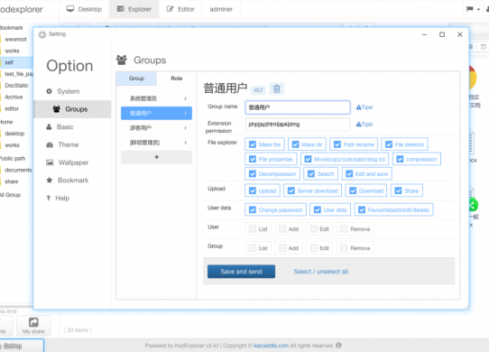Open kalcaddle.com footer link
The width and height of the screenshot is (489, 352).
(271, 346)
